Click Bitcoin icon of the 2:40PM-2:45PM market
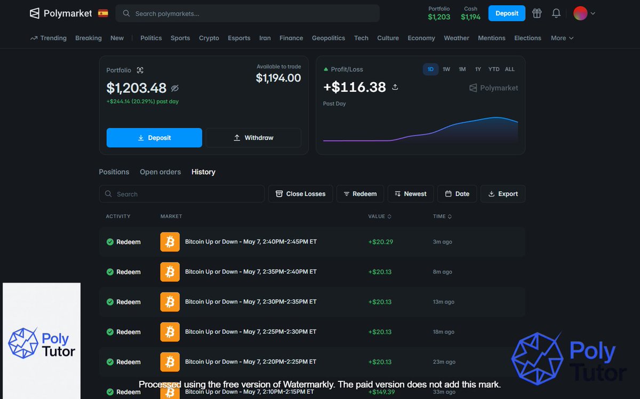 point(170,242)
